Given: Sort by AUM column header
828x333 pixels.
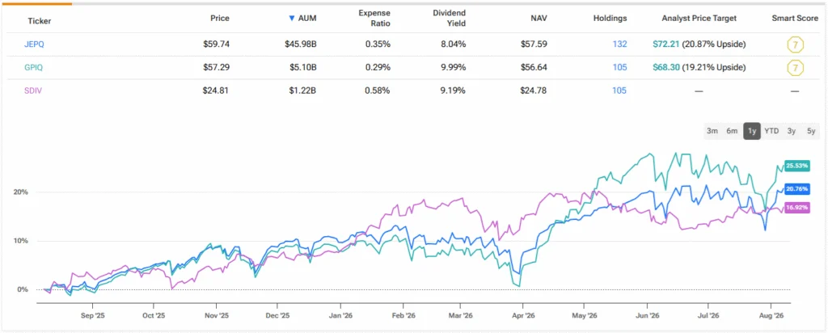Looking at the screenshot, I should click(x=306, y=18).
